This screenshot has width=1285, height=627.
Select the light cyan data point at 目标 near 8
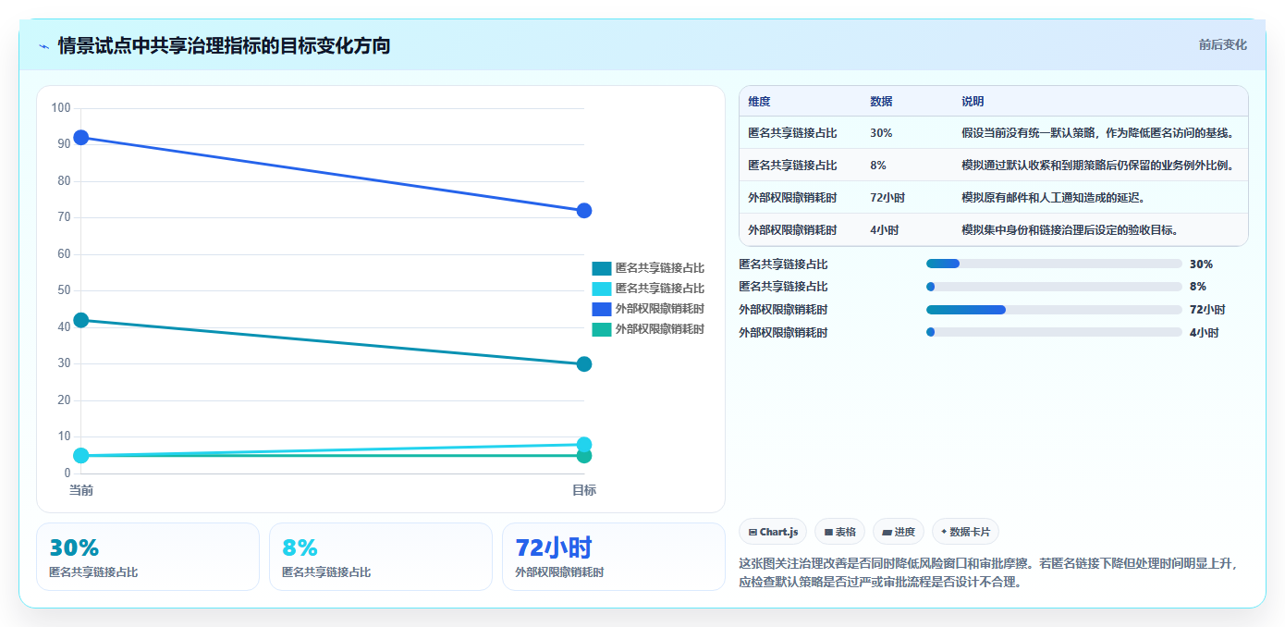[584, 444]
